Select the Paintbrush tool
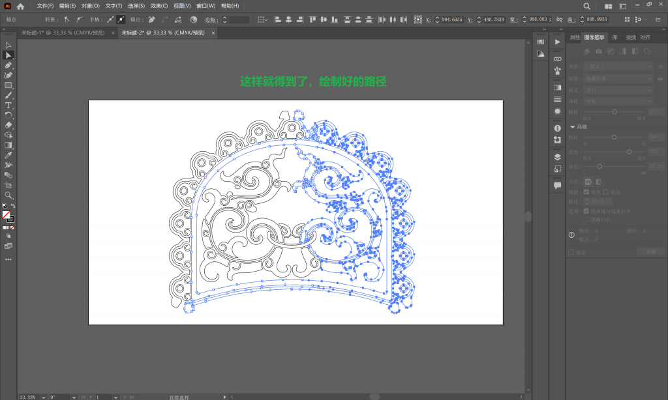This screenshot has width=668, height=400. pyautogui.click(x=8, y=95)
